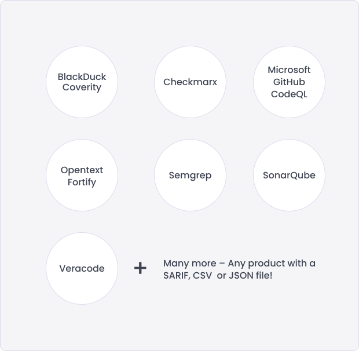Click the word BlackDuck
The image size is (359, 351).
click(x=82, y=76)
